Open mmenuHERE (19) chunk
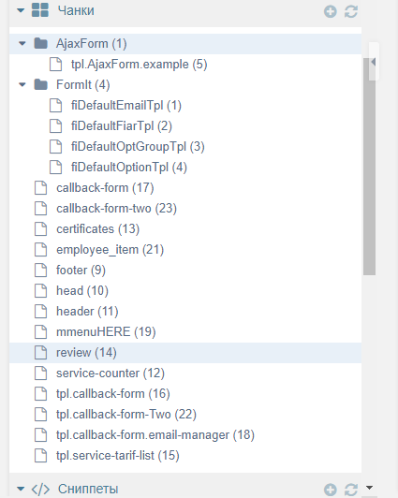 [106, 332]
